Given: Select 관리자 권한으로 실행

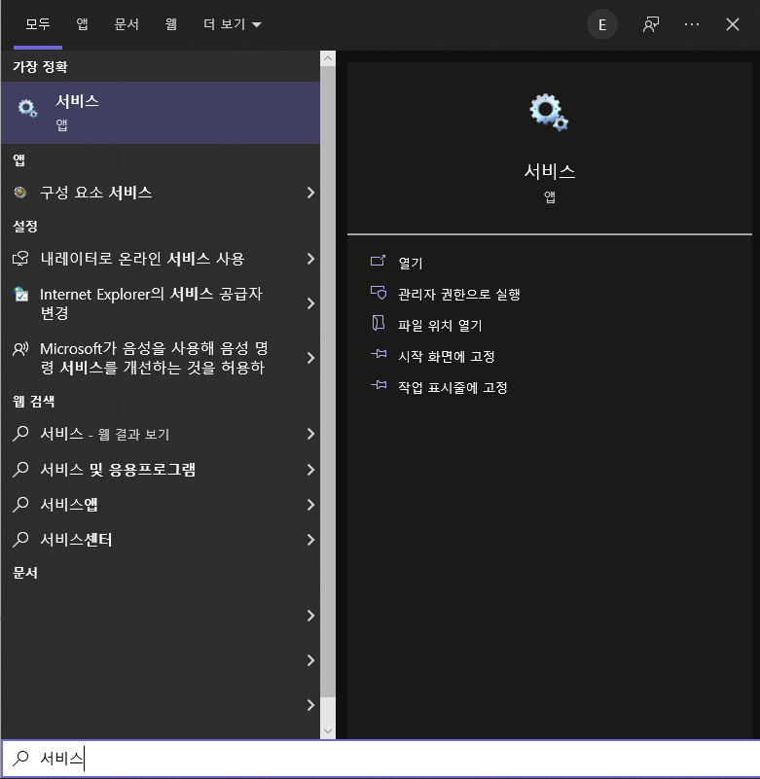Looking at the screenshot, I should (x=458, y=294).
